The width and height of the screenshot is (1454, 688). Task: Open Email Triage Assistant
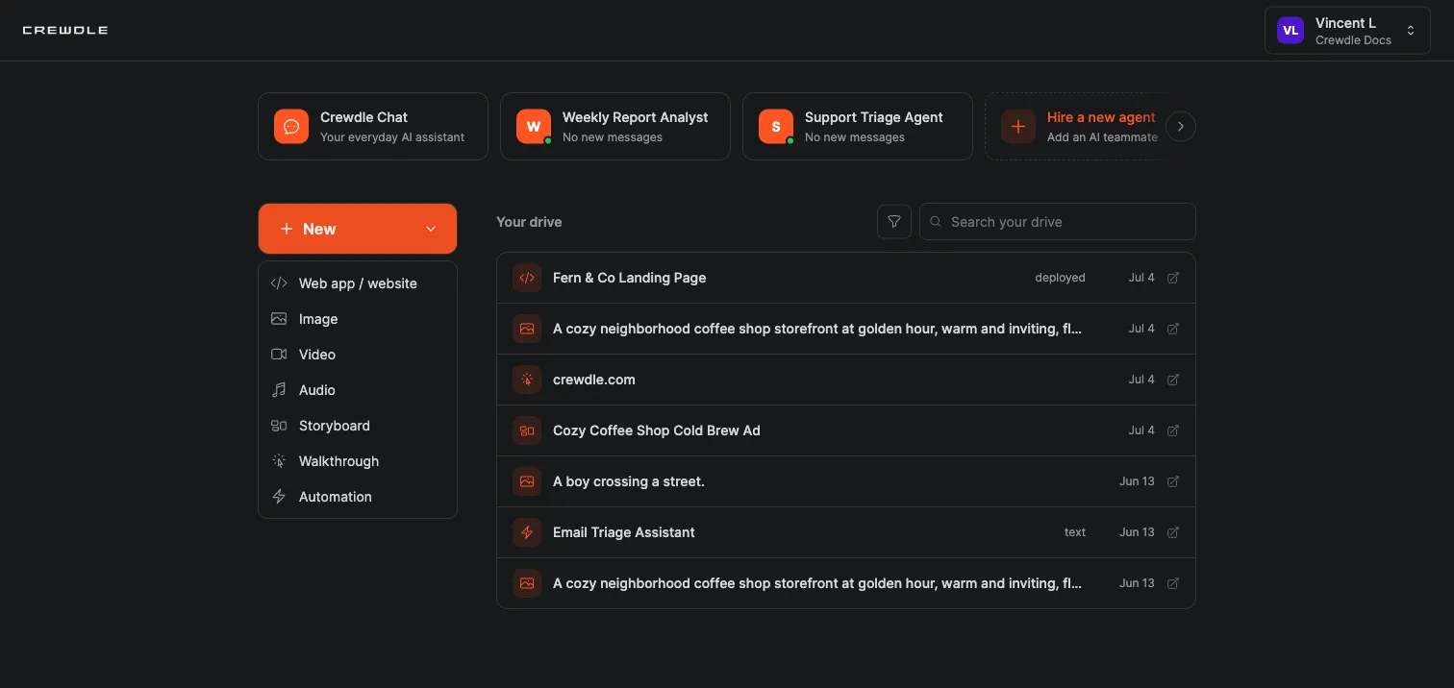[x=846, y=532]
